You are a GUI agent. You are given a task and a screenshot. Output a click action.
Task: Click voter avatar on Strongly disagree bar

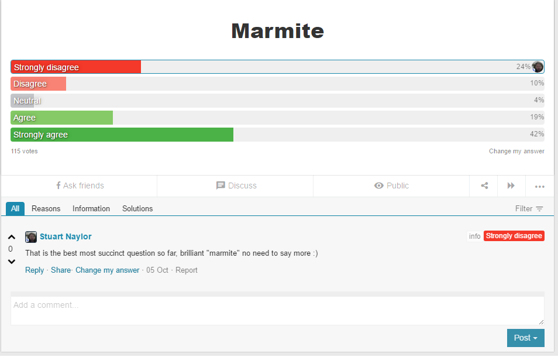[x=538, y=67]
